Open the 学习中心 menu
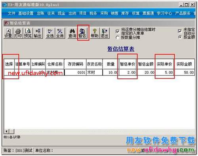The height and width of the screenshot is (156, 198). 164,13
